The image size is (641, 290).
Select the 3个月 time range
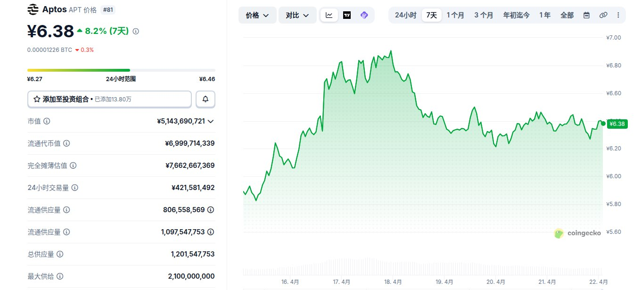pos(484,15)
